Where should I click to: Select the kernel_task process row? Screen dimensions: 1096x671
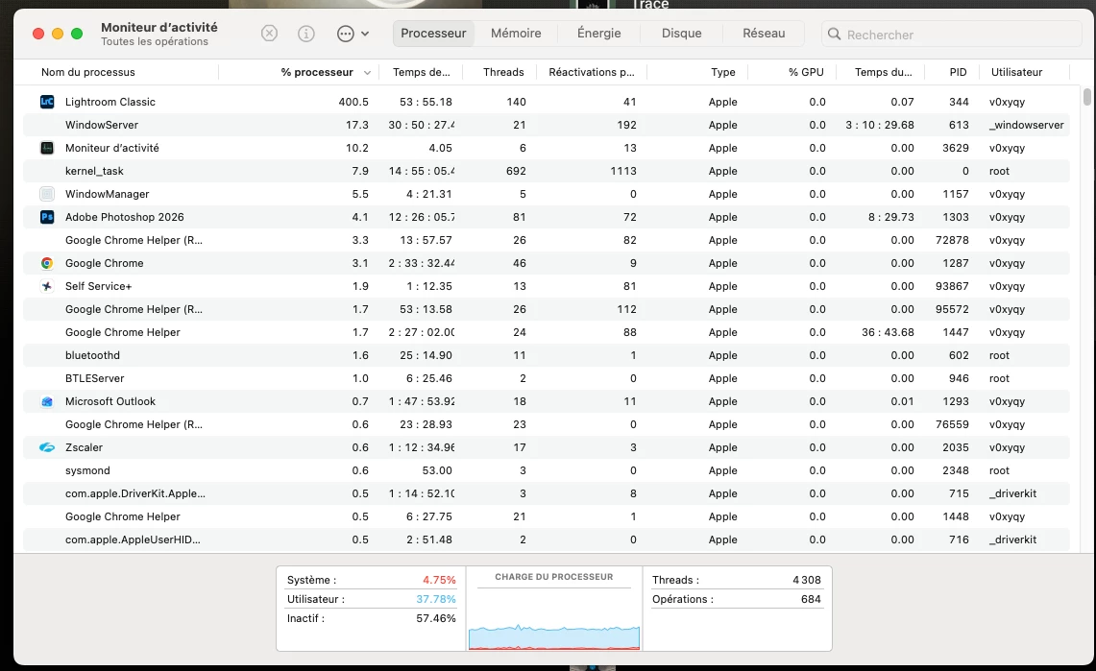coord(547,170)
